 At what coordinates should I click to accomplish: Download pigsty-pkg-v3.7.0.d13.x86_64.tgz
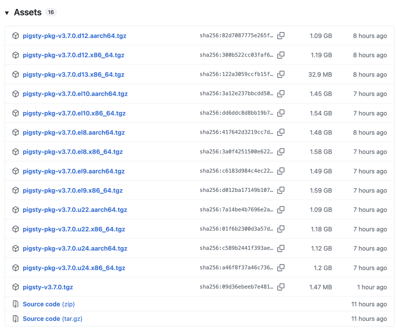coord(74,74)
